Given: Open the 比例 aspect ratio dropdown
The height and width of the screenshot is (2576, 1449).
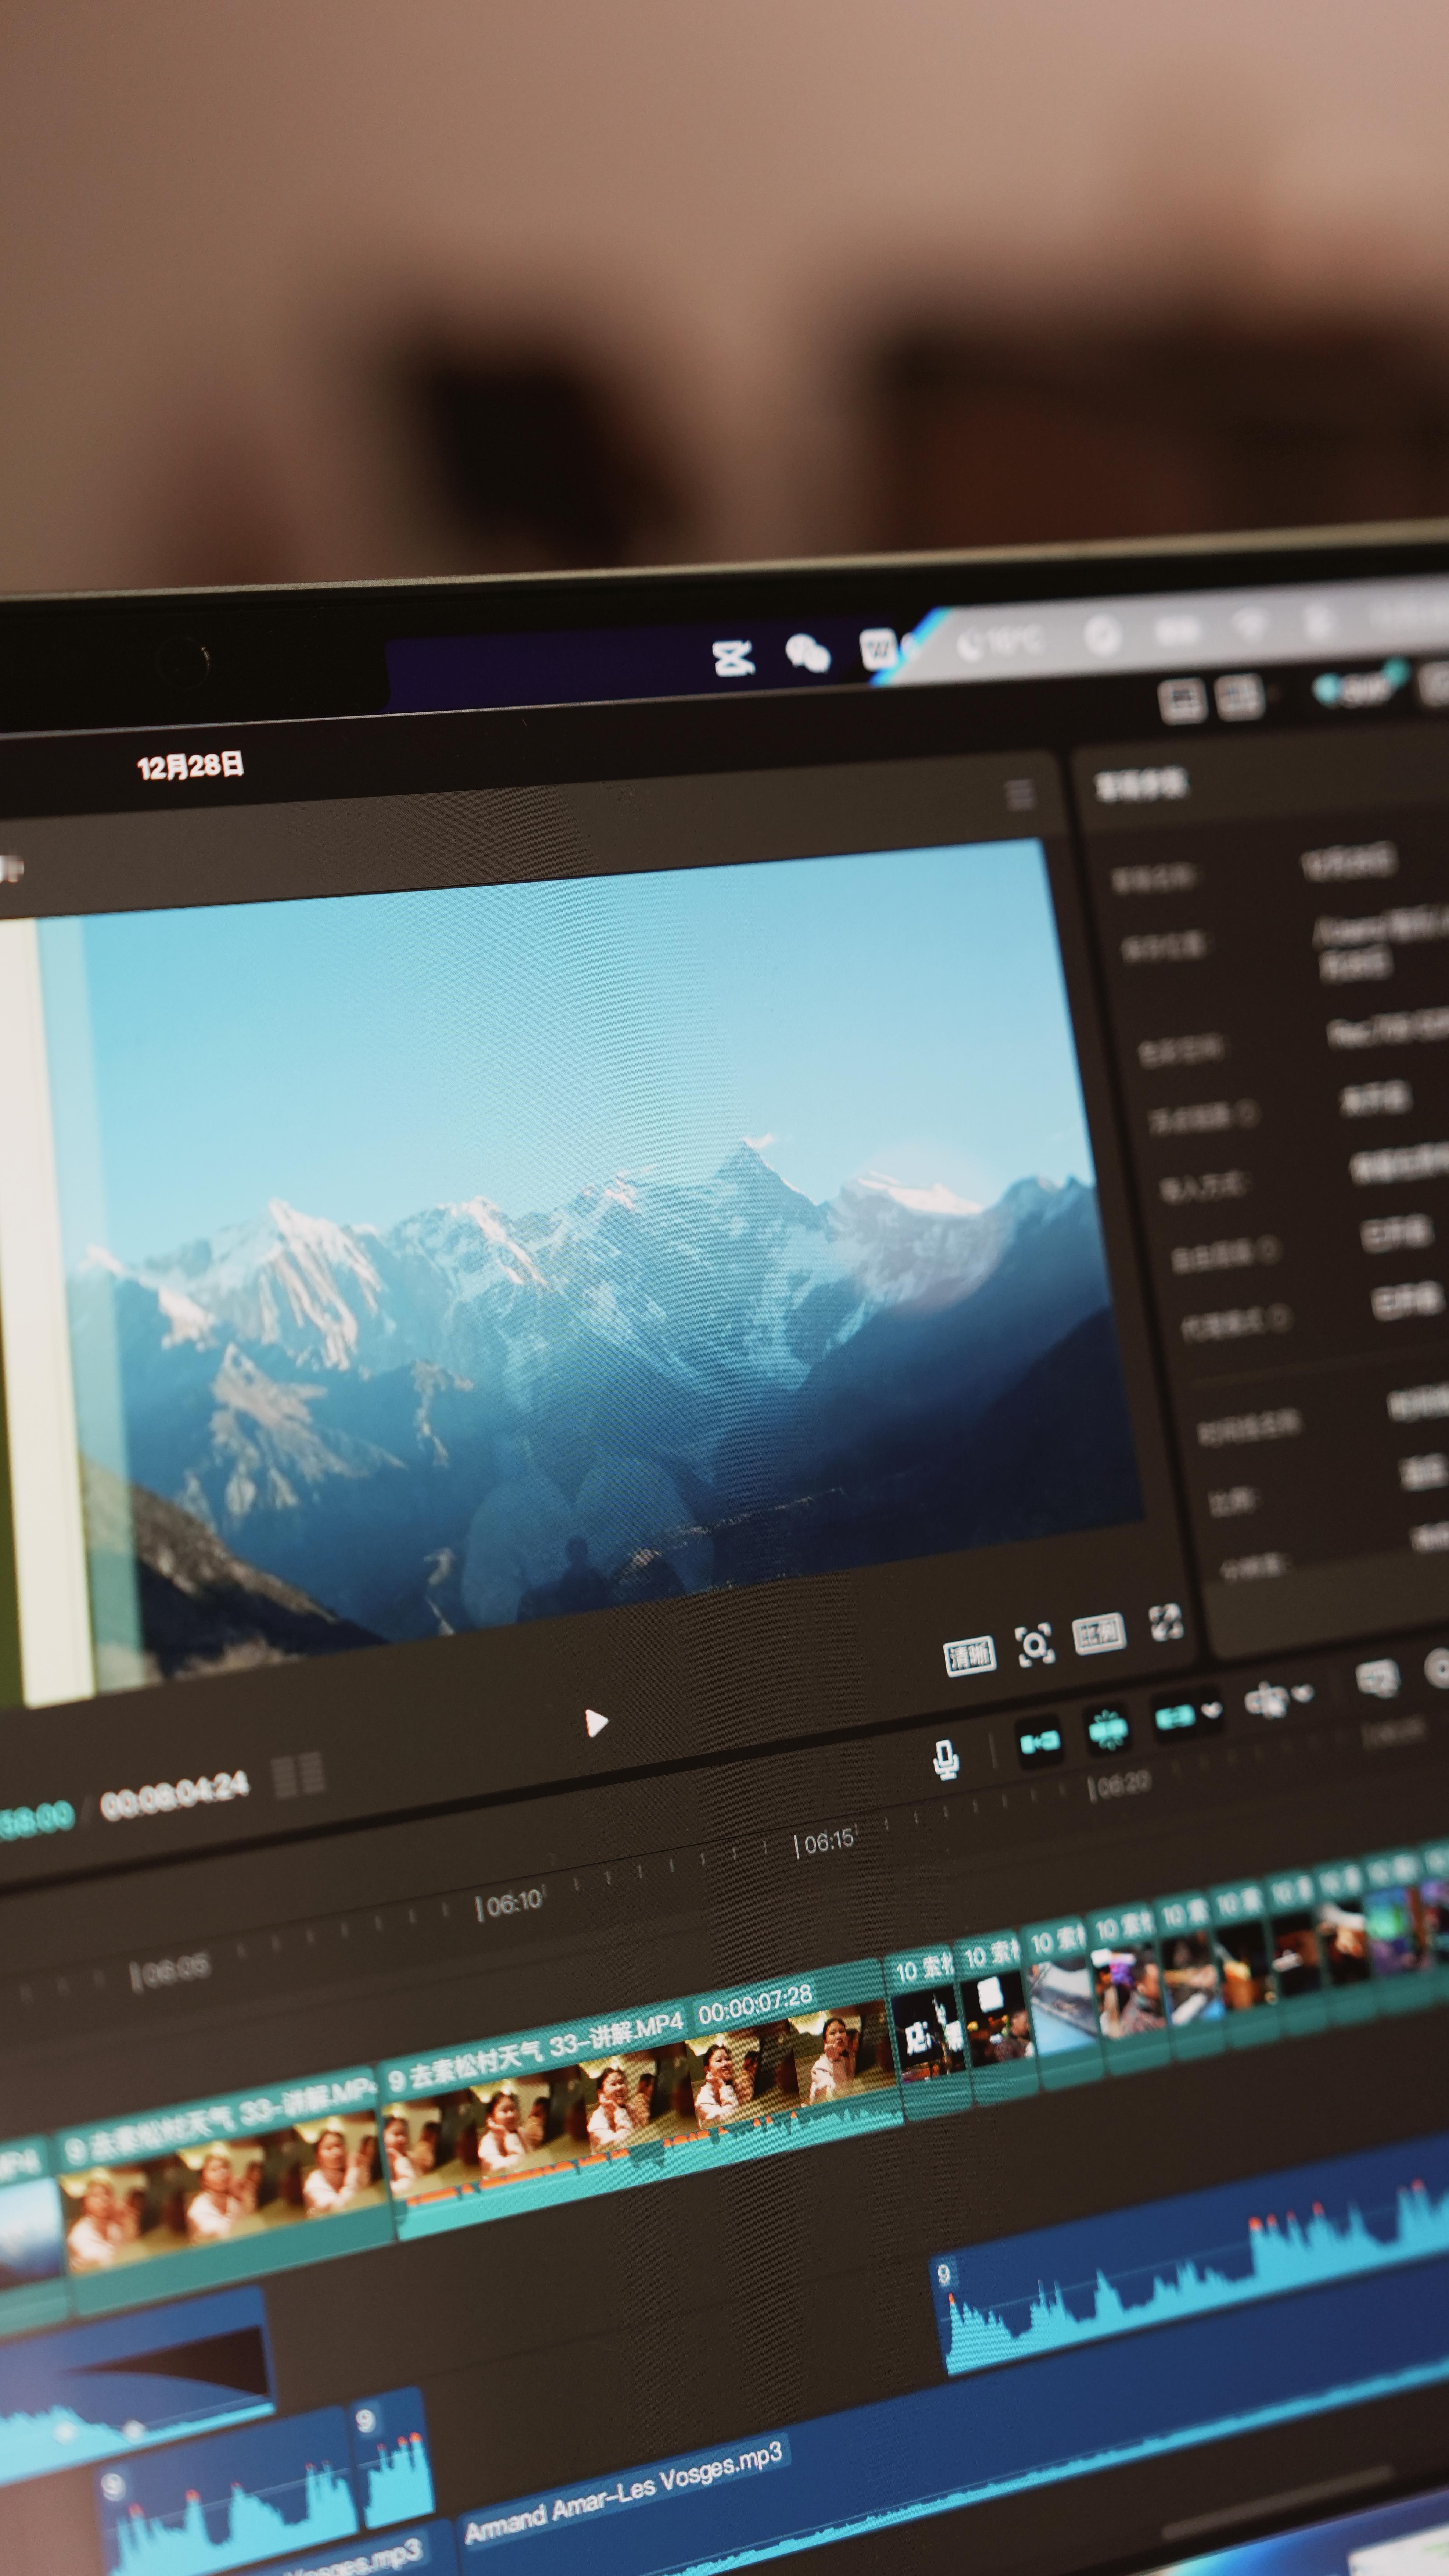Looking at the screenshot, I should click(x=1099, y=1634).
